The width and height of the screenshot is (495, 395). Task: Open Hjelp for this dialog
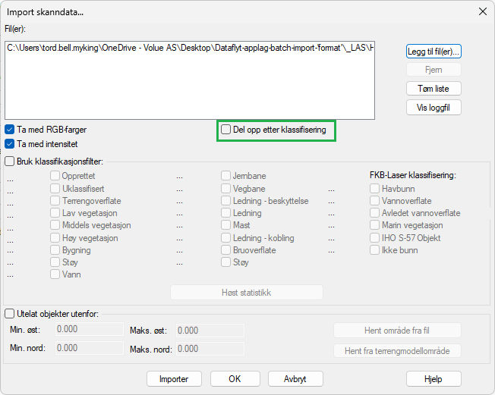coord(434,378)
